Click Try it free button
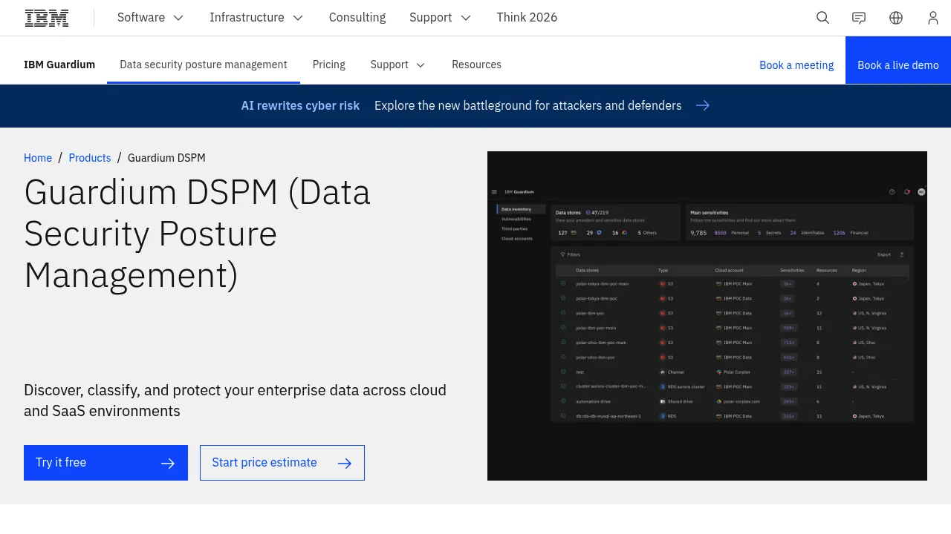 pyautogui.click(x=106, y=463)
